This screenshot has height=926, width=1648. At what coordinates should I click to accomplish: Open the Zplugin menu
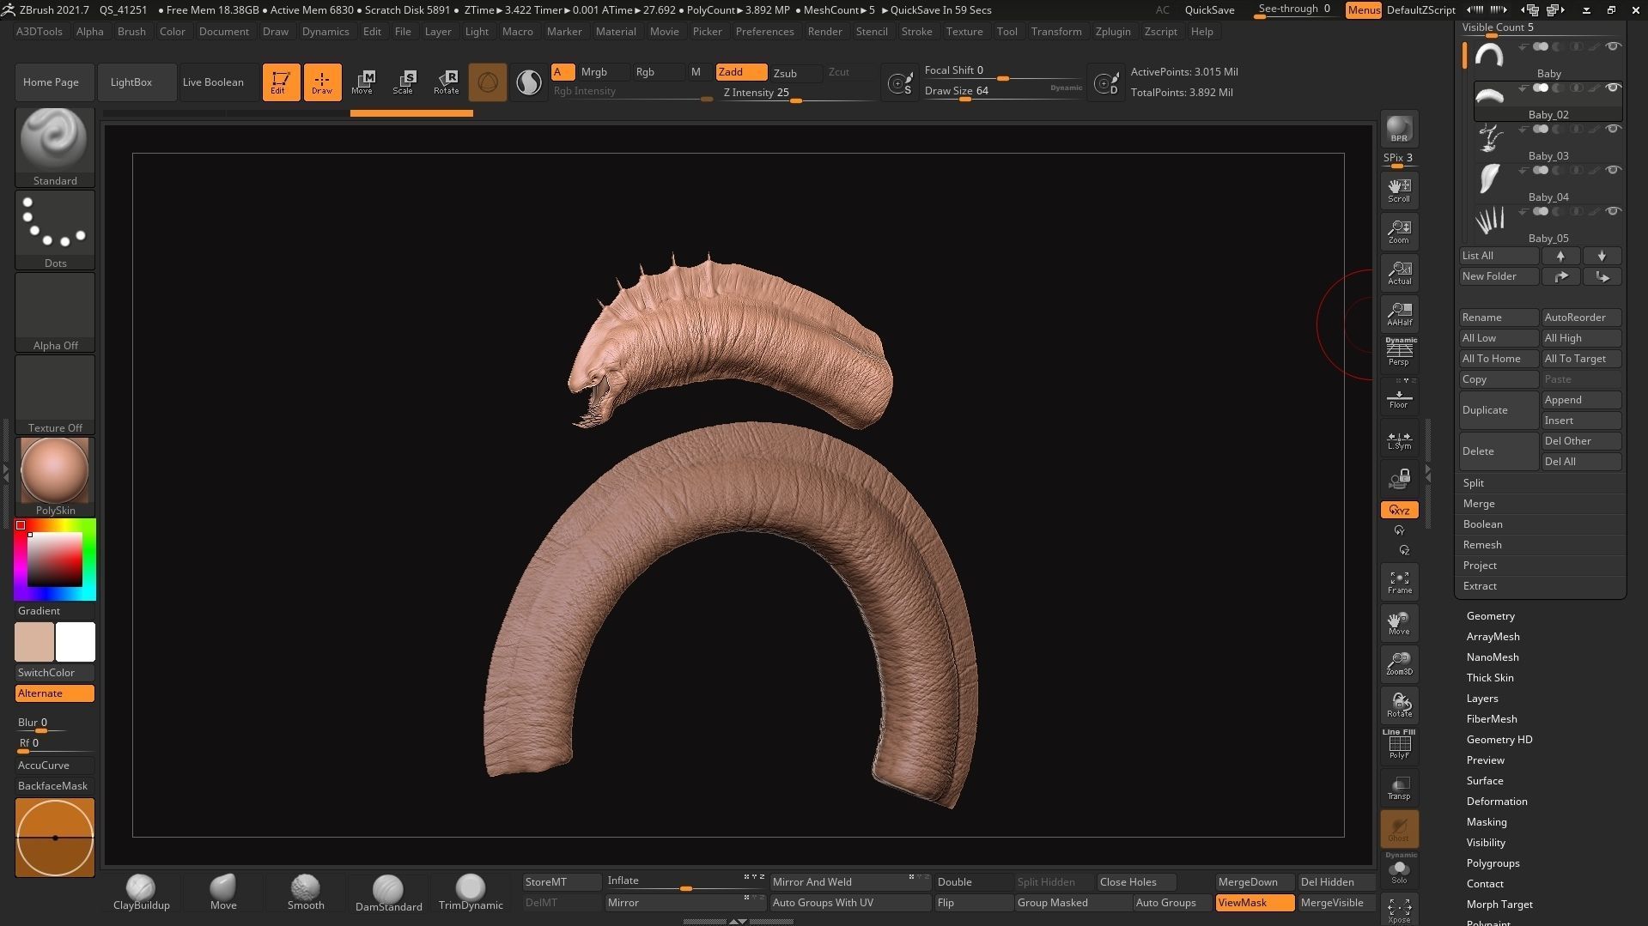[1112, 32]
